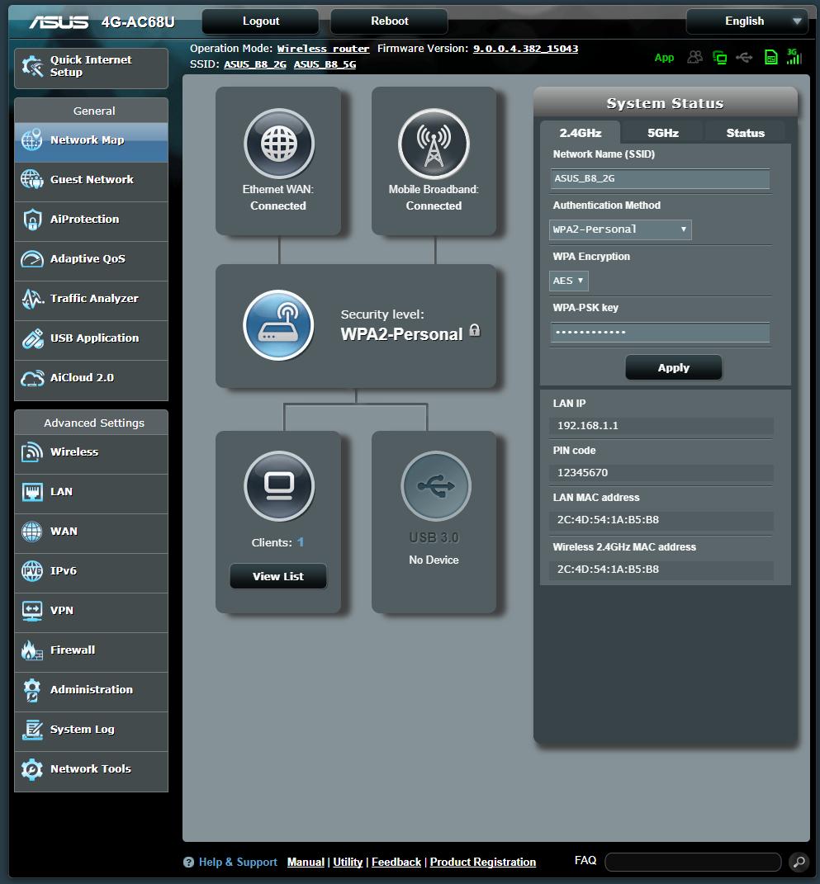Image resolution: width=820 pixels, height=884 pixels.
Task: Click the guest network people status icon
Action: point(694,57)
